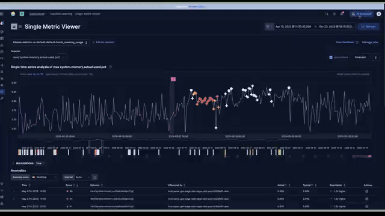Click the browser address bar

[192, 7]
